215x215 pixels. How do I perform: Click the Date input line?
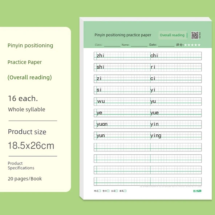166,45
